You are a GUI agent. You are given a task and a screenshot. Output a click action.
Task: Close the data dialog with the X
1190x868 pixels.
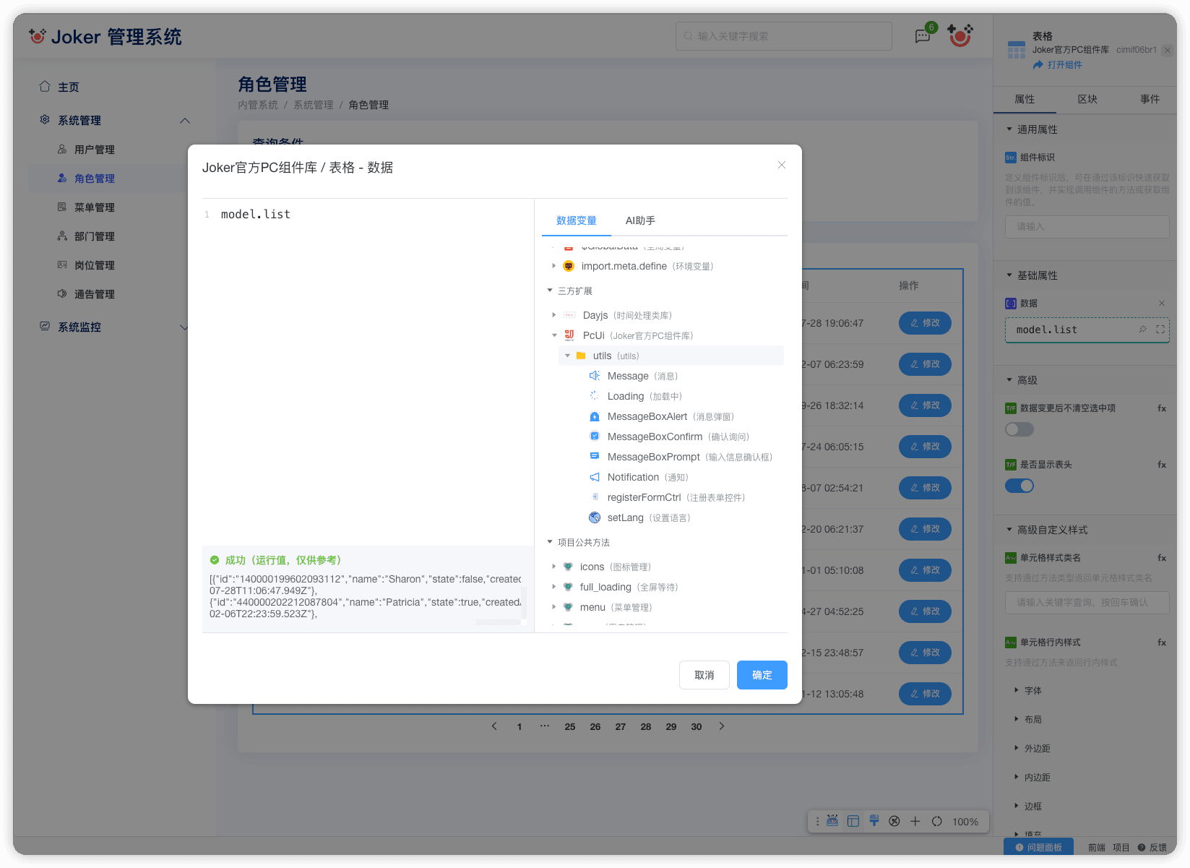click(781, 165)
